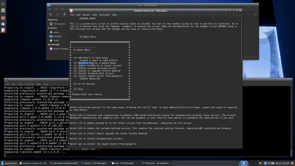Open the View menu in the File Manager window

click(x=63, y=9)
